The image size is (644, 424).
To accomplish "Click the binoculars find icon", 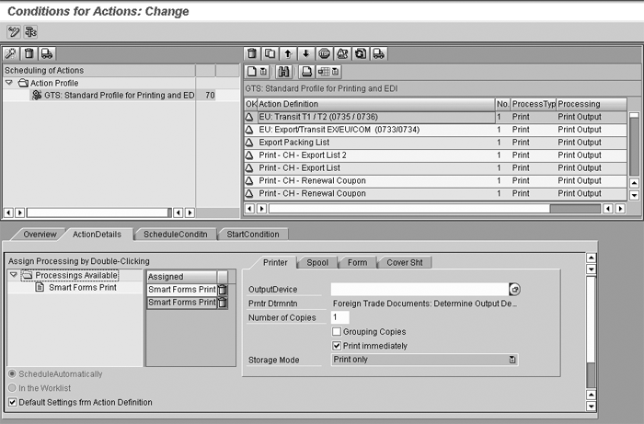I will (x=284, y=71).
